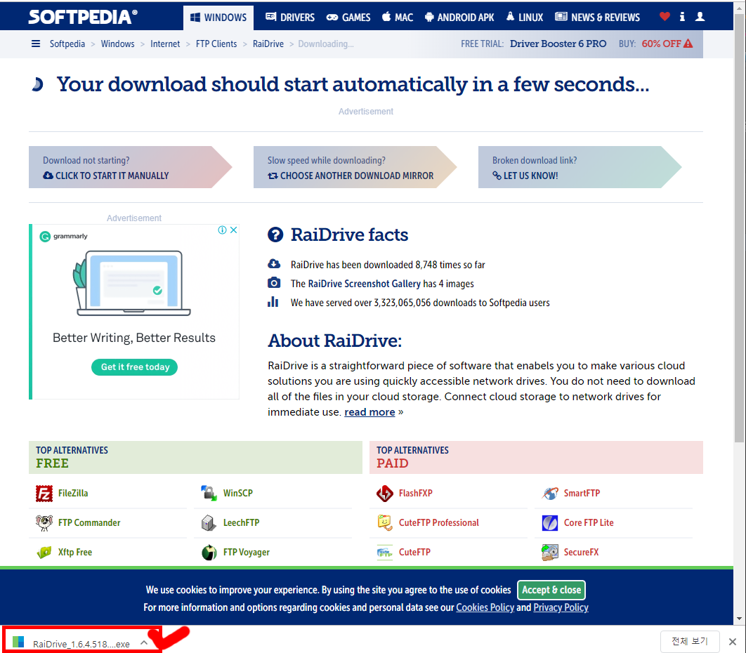Click the SecureFX icon
The height and width of the screenshot is (653, 746).
550,552
